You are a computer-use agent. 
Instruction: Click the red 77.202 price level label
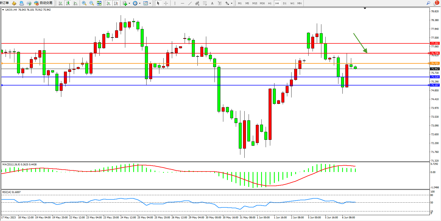[435, 43]
